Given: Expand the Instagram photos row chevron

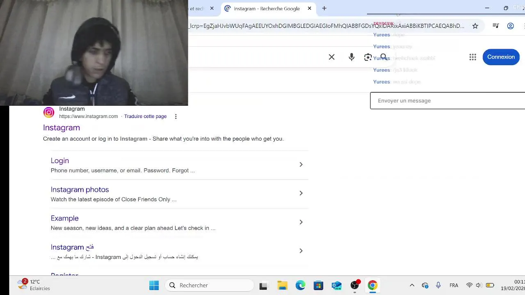Looking at the screenshot, I should pos(301,193).
